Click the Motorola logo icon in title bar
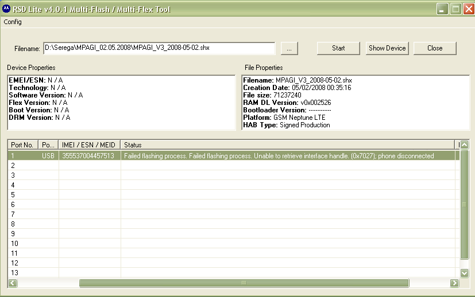Image resolution: width=475 pixels, height=297 pixels. coord(6,9)
